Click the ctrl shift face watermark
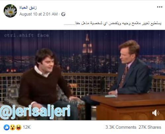The image size is (165, 134). 27,35
